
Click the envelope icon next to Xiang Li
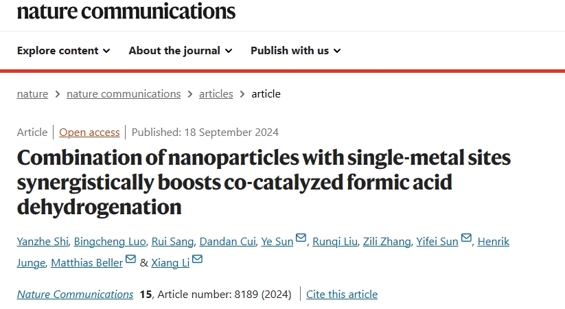pyautogui.click(x=197, y=259)
